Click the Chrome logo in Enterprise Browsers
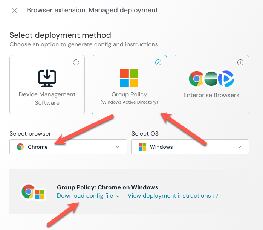263x230 pixels. 196,79
